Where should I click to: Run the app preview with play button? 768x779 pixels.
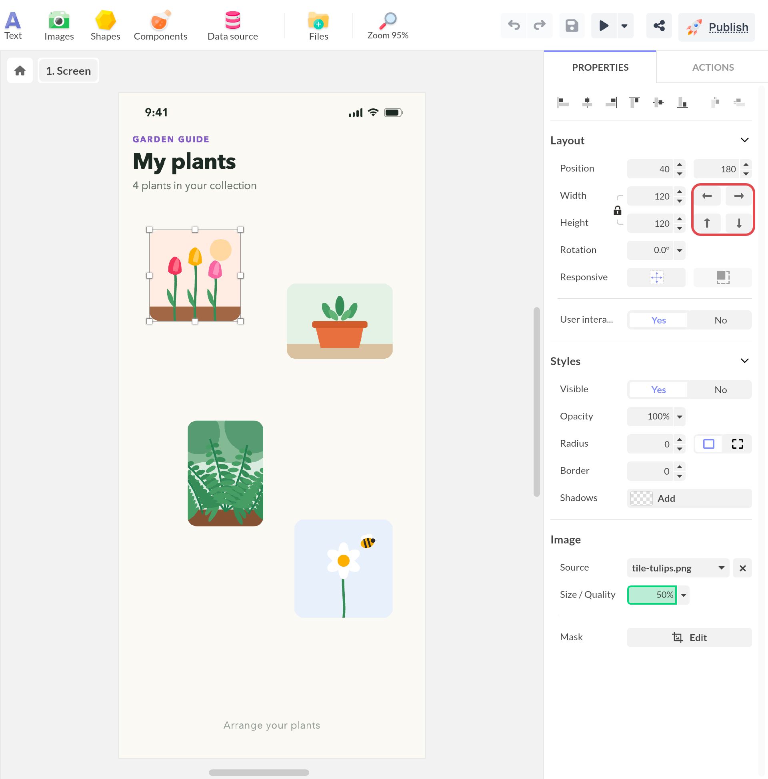(x=604, y=26)
